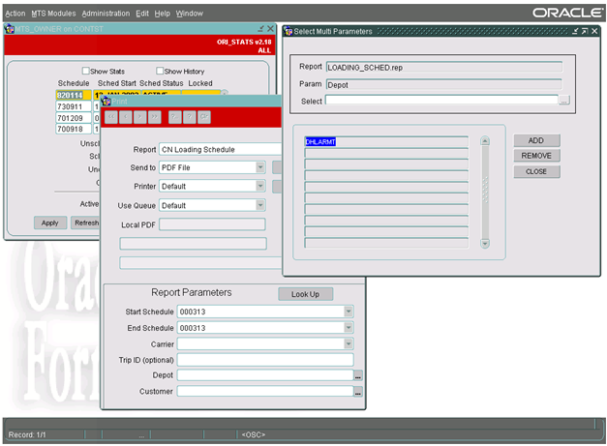
Task: Click scroll down arrow in parameter list
Action: (x=485, y=243)
